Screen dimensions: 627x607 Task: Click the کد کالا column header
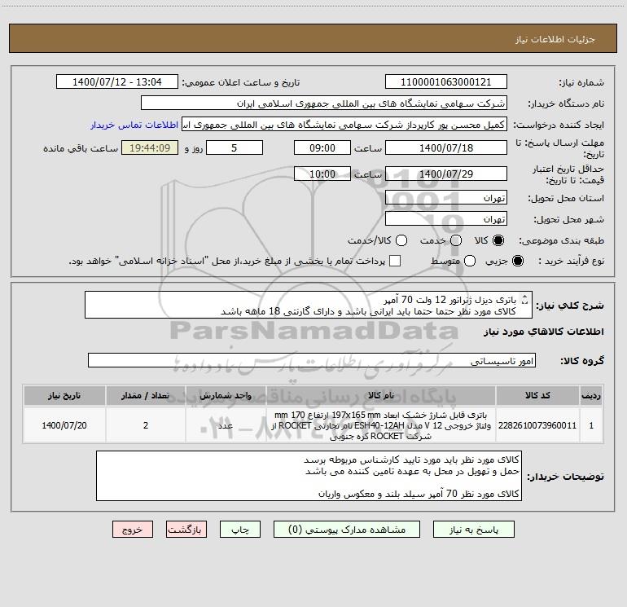point(537,395)
